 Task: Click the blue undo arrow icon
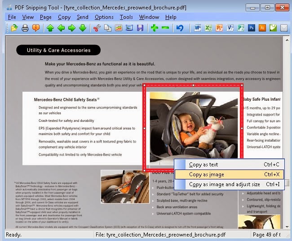[180, 28]
